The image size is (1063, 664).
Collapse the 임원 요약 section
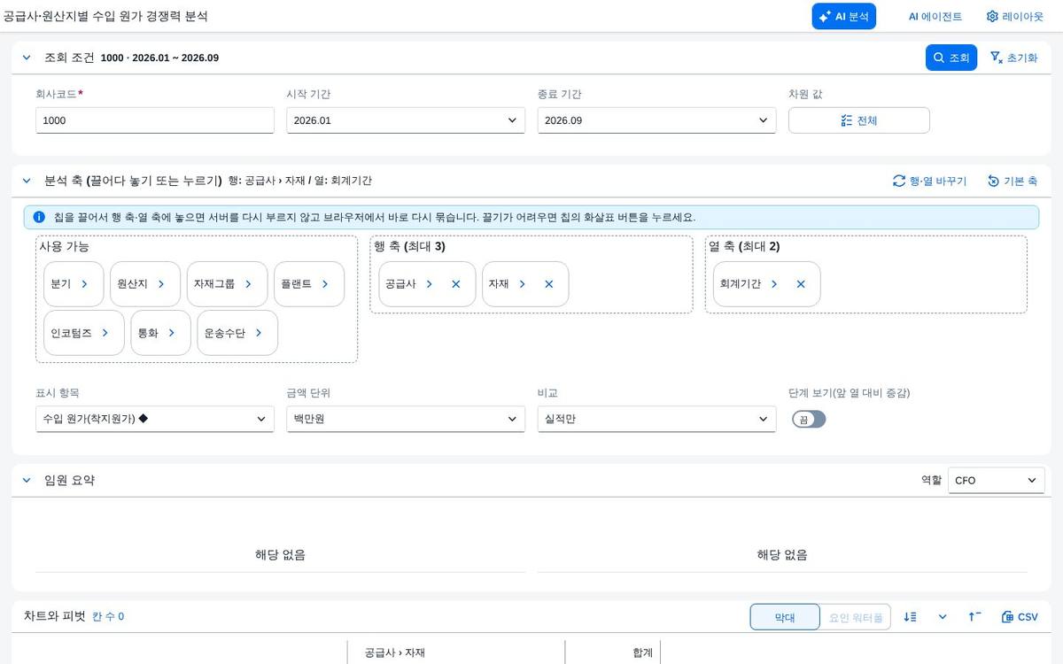click(x=27, y=480)
